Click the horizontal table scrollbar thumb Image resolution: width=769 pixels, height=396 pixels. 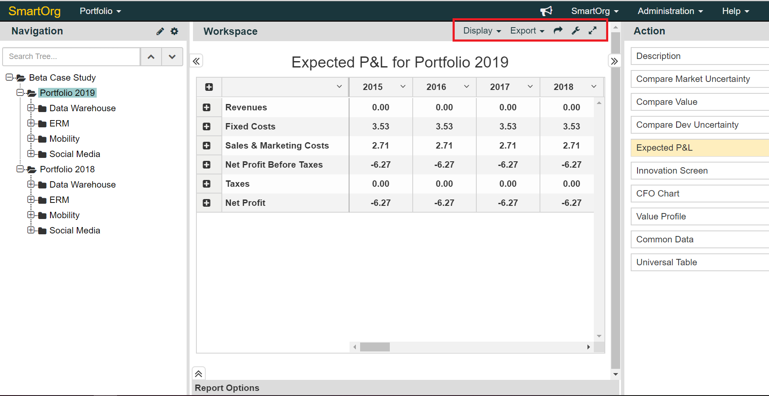click(375, 347)
